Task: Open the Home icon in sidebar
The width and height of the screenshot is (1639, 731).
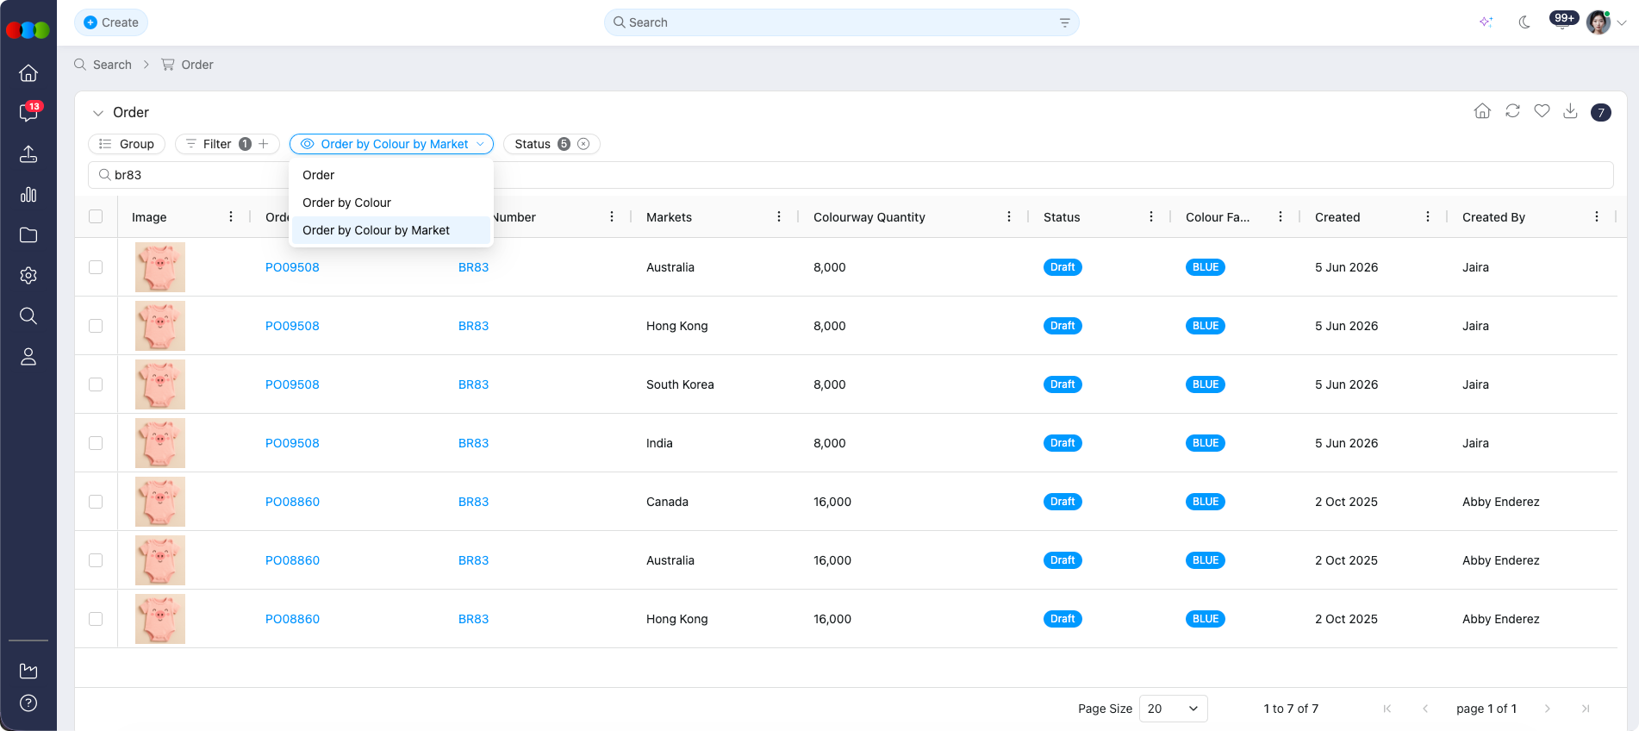Action: 28,72
